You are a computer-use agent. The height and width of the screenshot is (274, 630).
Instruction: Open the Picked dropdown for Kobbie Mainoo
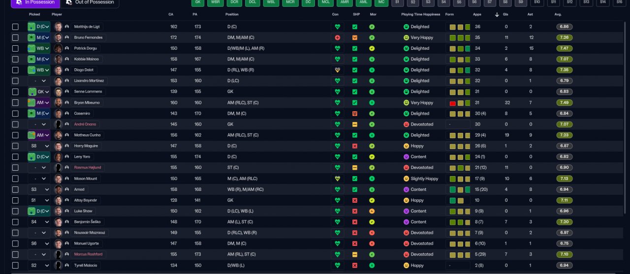tap(39, 59)
